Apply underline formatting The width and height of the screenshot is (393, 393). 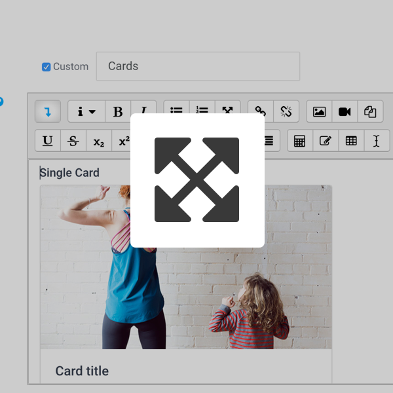[48, 141]
